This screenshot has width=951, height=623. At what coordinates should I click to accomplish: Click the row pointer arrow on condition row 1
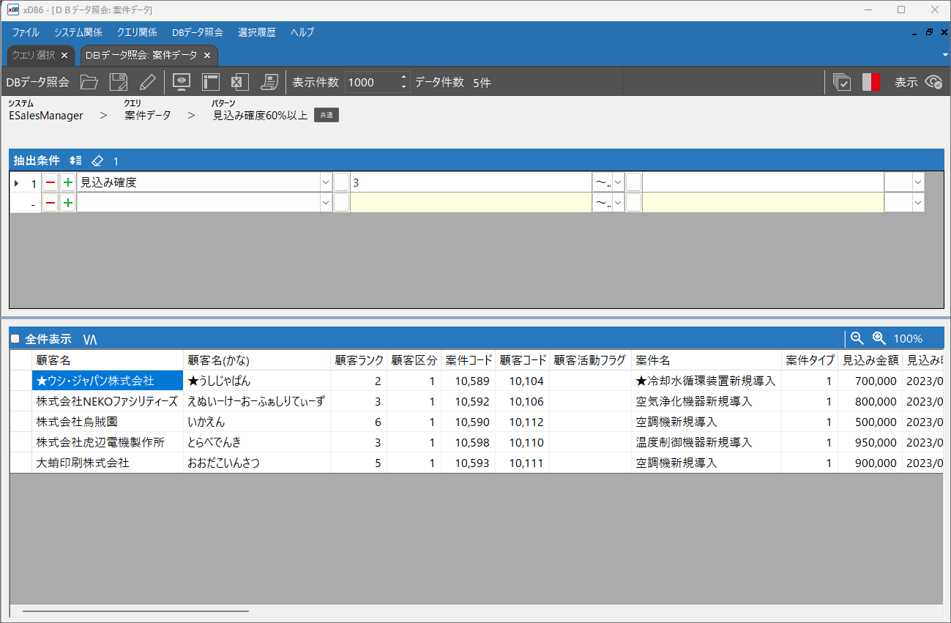pos(17,183)
